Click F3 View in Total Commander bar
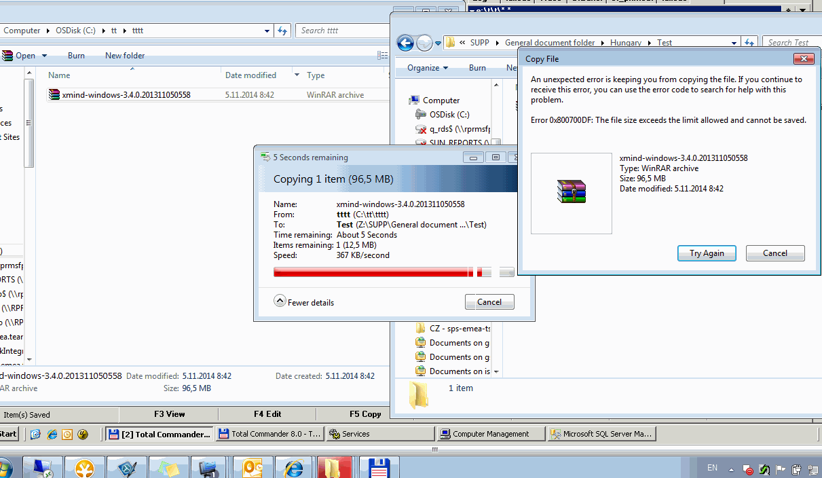The height and width of the screenshot is (478, 822). pyautogui.click(x=169, y=414)
